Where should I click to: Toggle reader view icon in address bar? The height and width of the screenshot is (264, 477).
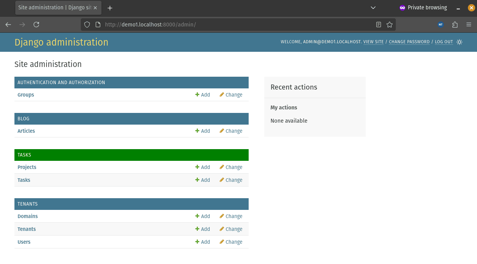[x=378, y=25]
